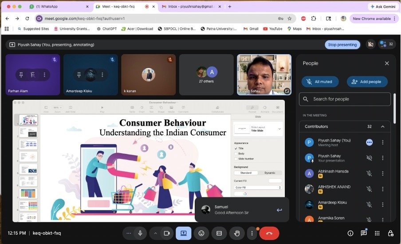Open a new browser tab
401x244 pixels.
point(230,7)
